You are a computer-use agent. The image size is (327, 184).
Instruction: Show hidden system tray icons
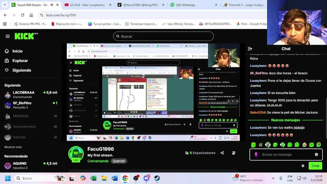(273, 178)
